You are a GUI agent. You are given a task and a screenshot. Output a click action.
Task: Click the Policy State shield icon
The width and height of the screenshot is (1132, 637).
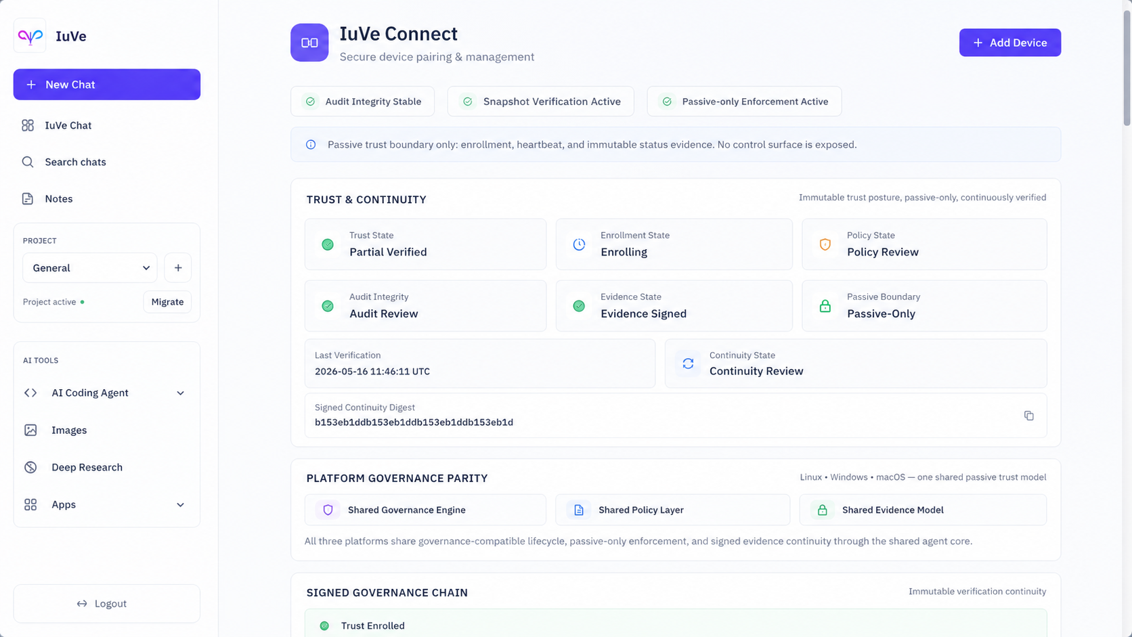pyautogui.click(x=825, y=244)
